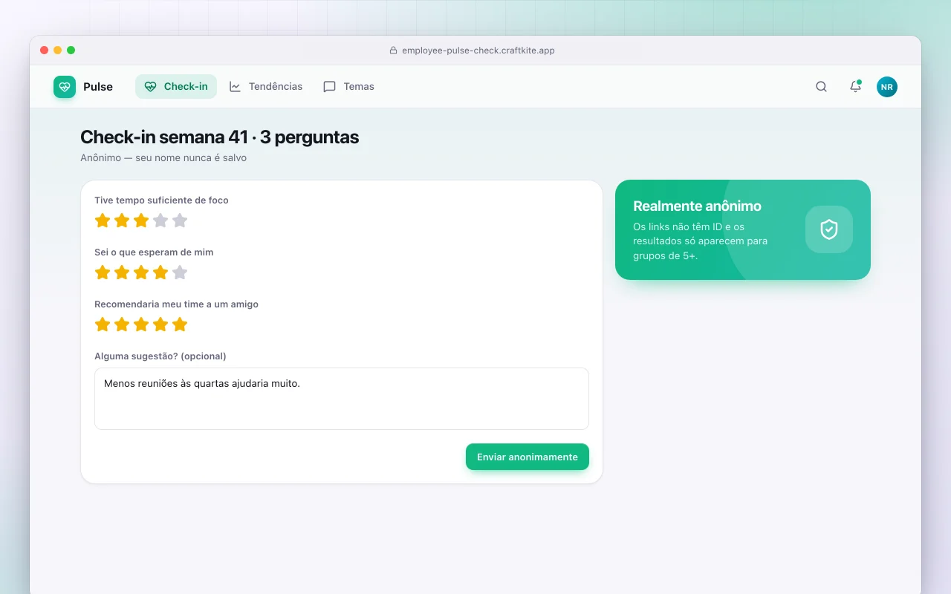The height and width of the screenshot is (594, 951).
Task: Click the browser URL employee-pulse-check.craftkite.app
Action: click(478, 50)
